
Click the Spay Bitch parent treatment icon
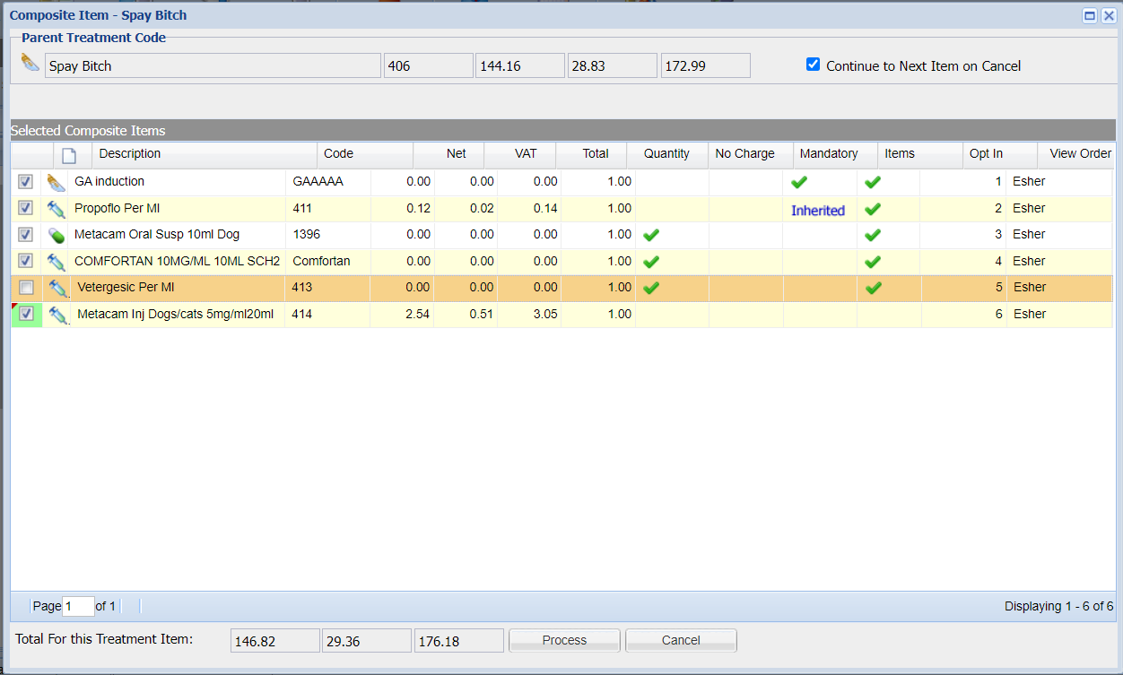tap(30, 63)
